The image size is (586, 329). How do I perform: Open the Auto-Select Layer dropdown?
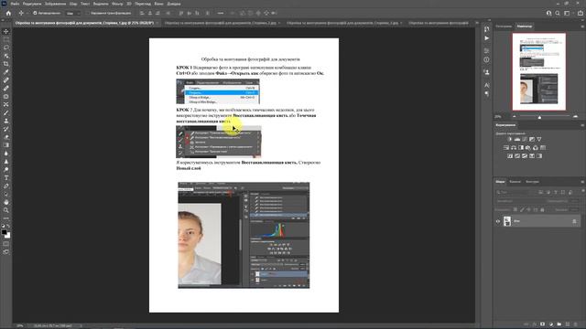[73, 13]
